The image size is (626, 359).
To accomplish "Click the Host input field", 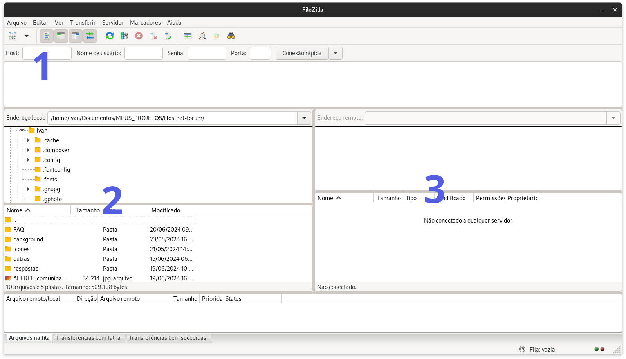I will [x=47, y=53].
